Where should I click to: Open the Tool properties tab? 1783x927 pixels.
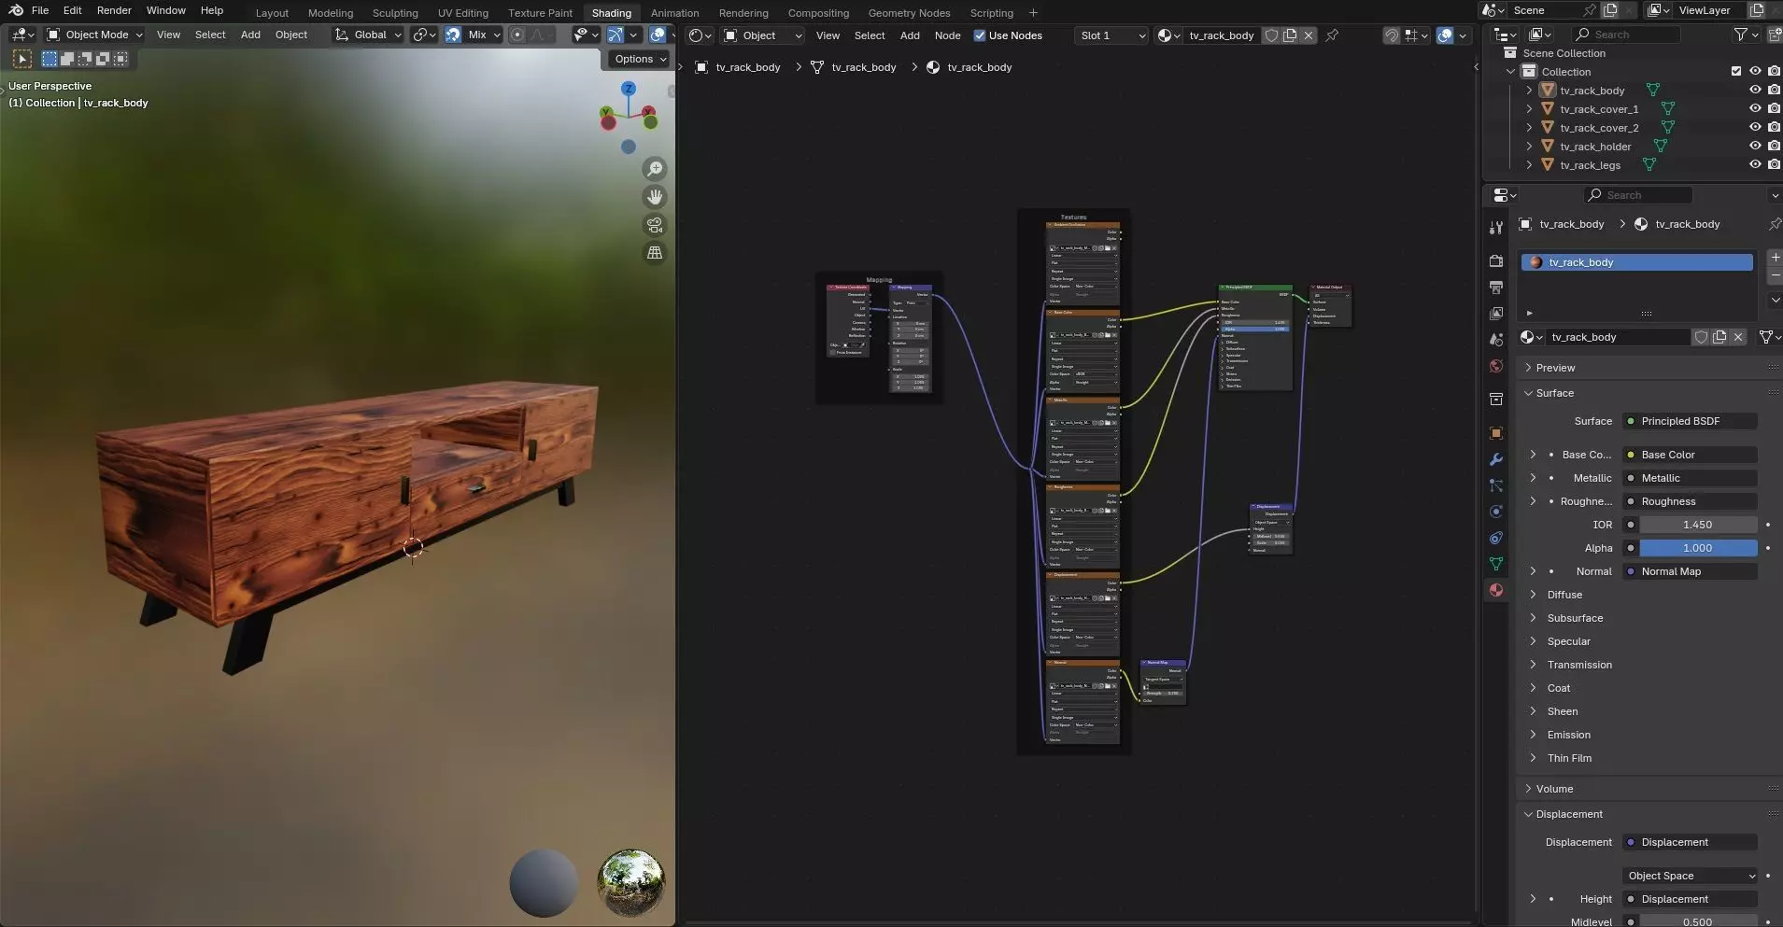(x=1496, y=228)
